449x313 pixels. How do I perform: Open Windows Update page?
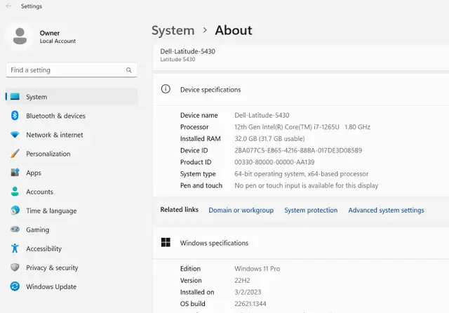point(72,286)
